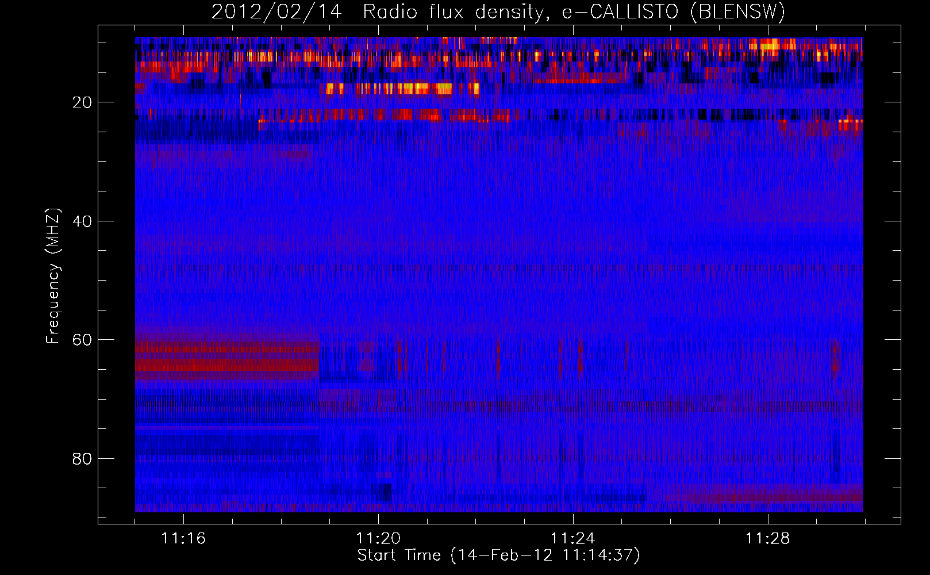The height and width of the screenshot is (575, 930).
Task: Select the 80 frequency tick label
Action: [x=82, y=459]
